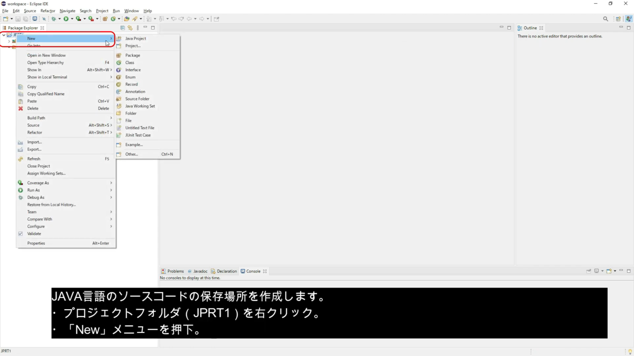
Task: Click the Run icon in the toolbar
Action: (66, 18)
